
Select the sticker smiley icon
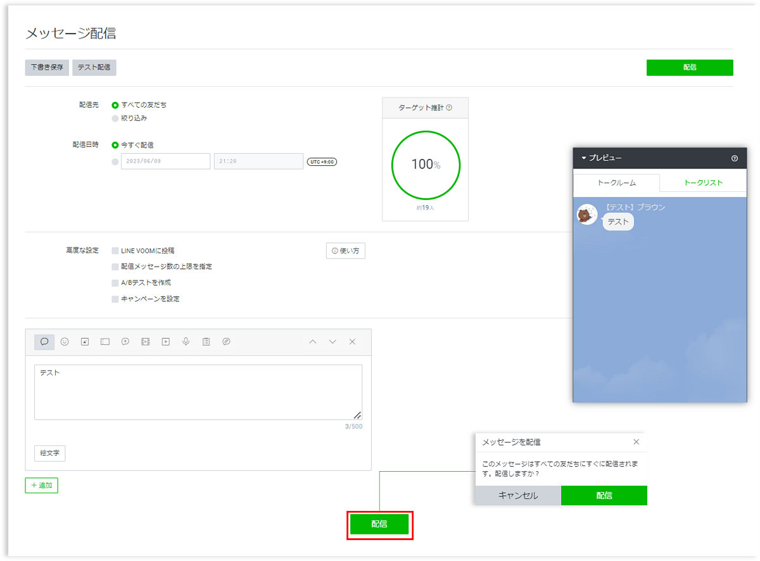pyautogui.click(x=65, y=342)
